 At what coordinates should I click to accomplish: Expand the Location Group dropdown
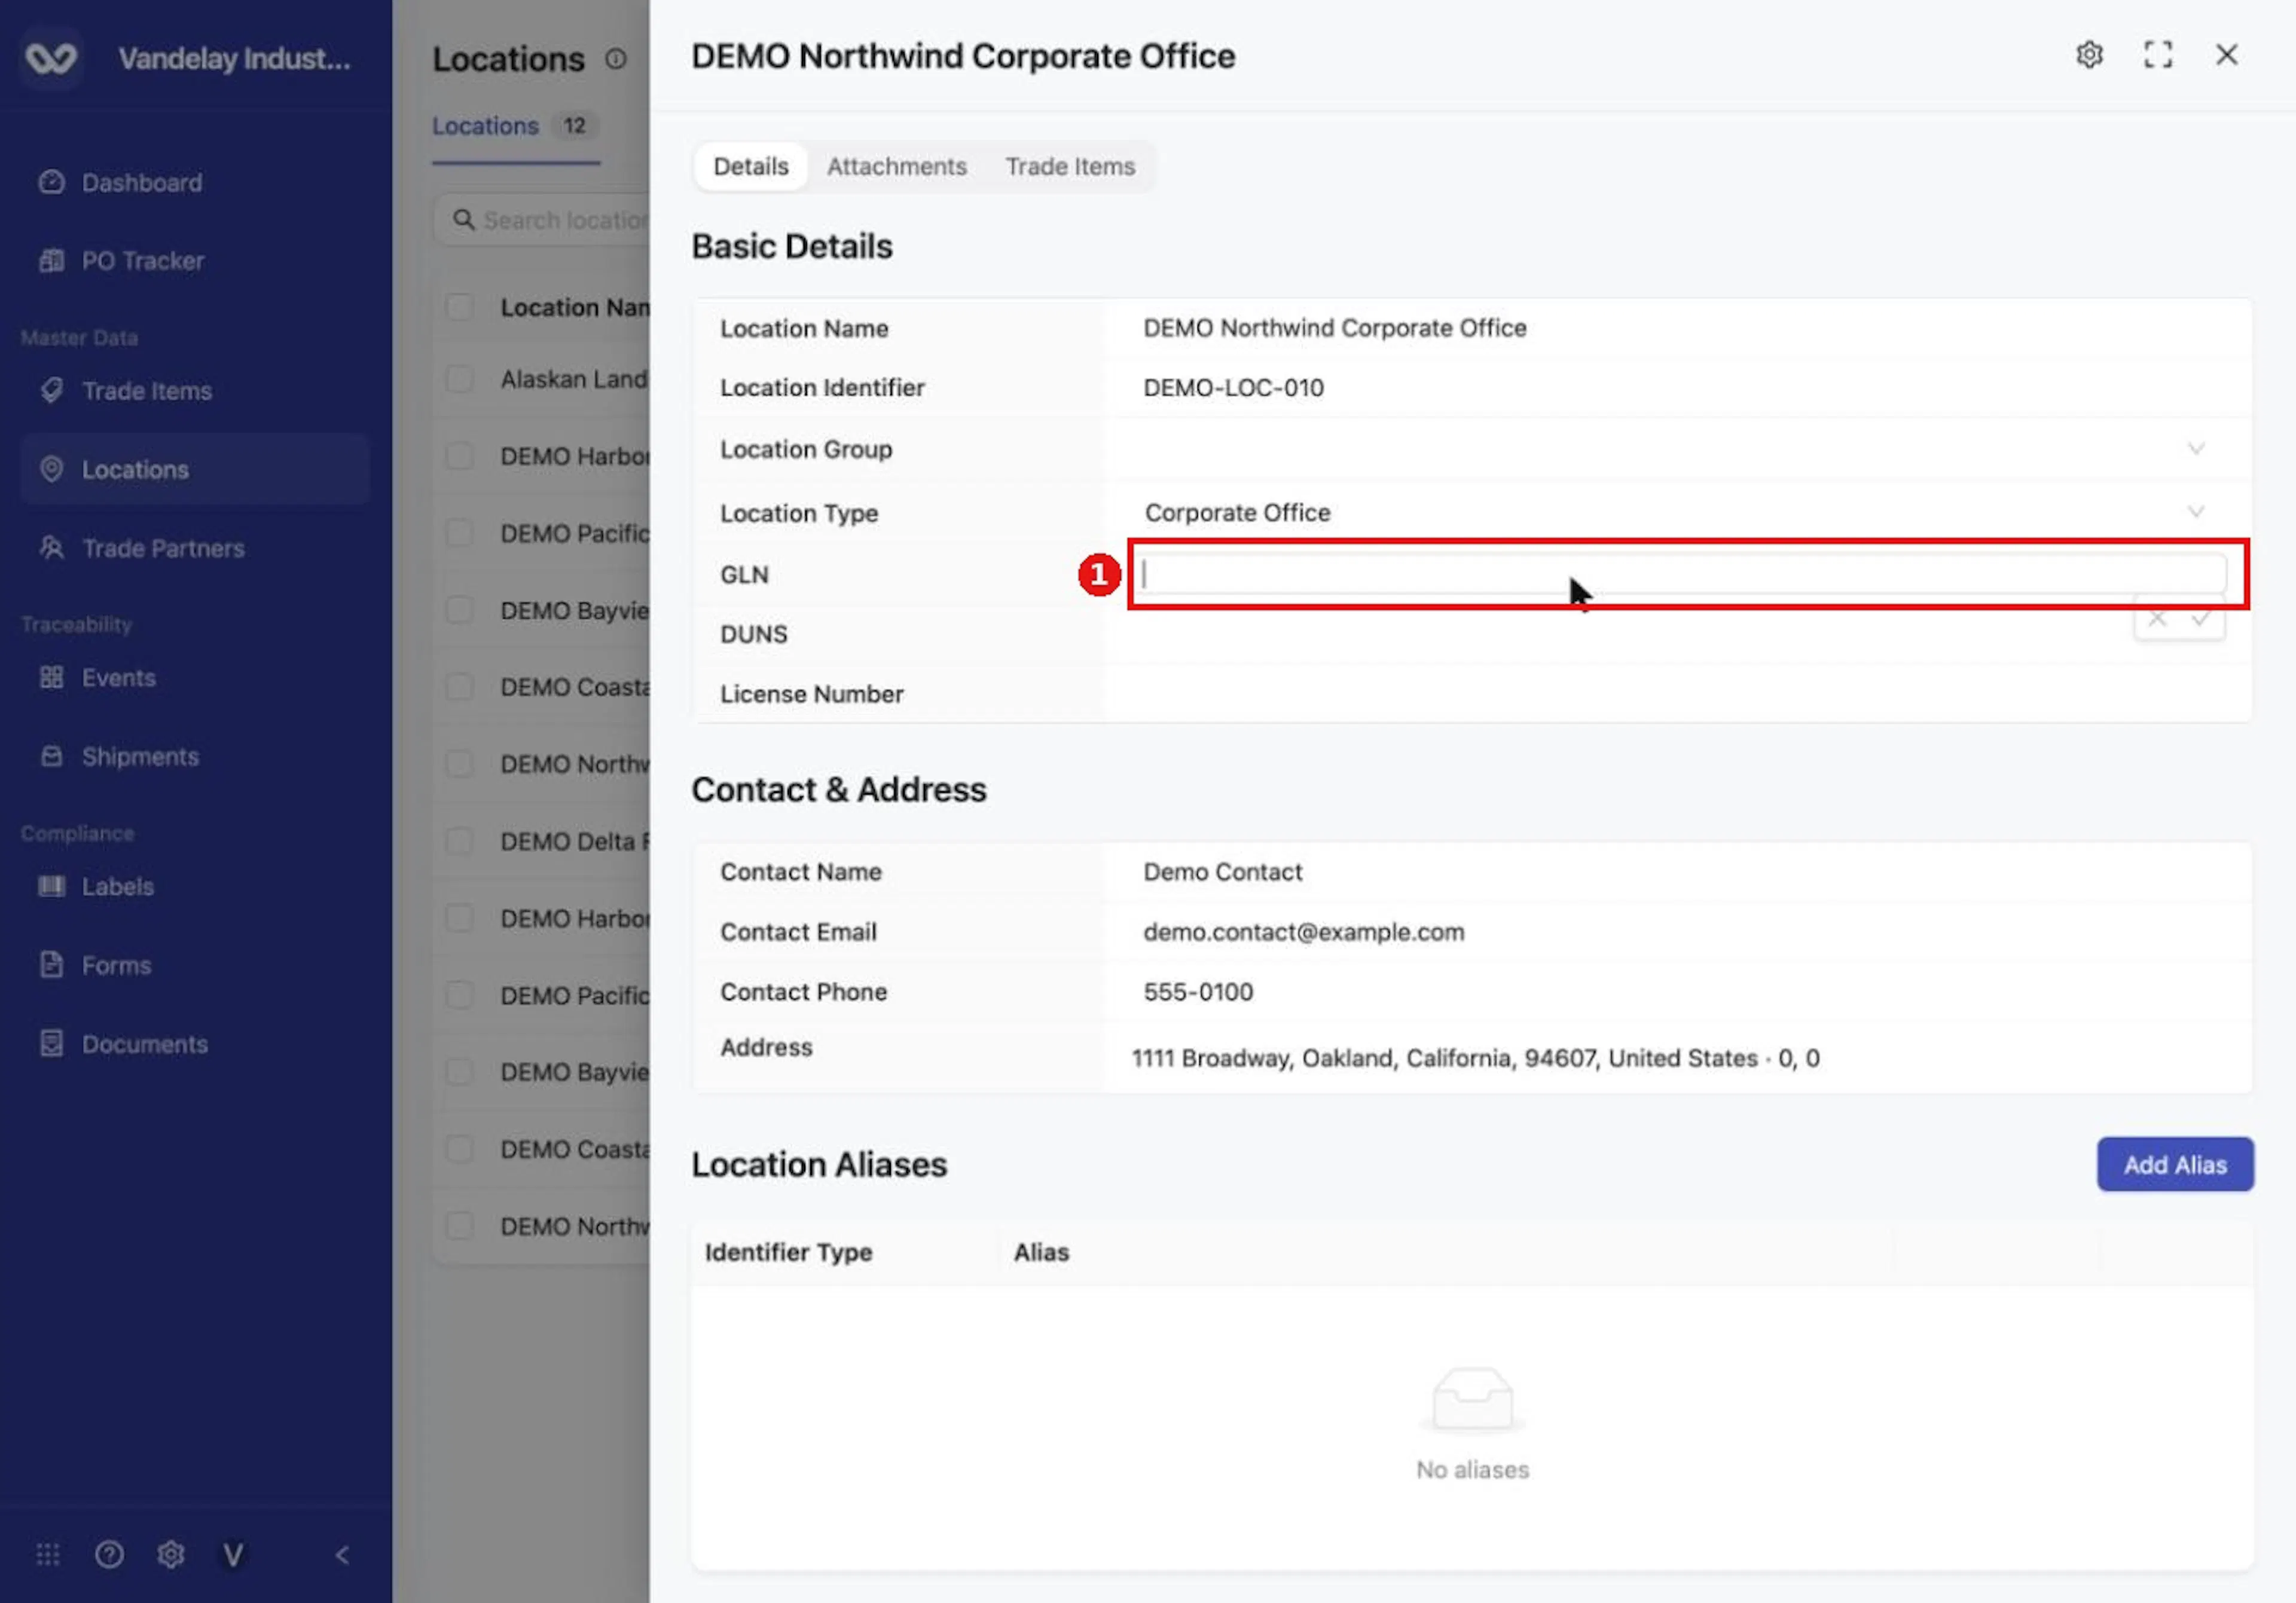pyautogui.click(x=2195, y=449)
